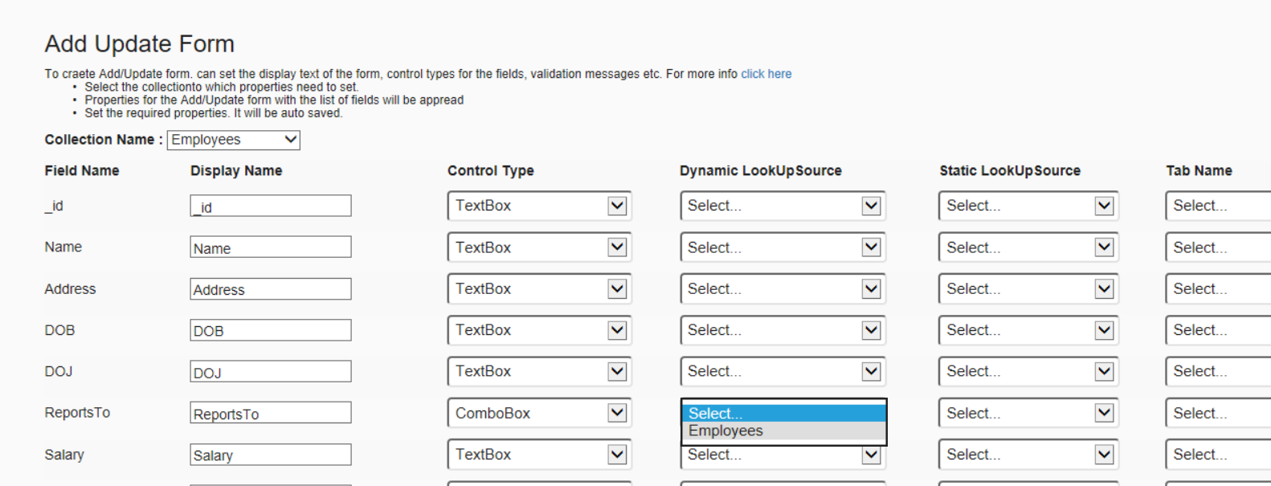The height and width of the screenshot is (486, 1271).
Task: Open Control Type dropdown for ReportsTo row
Action: click(x=539, y=413)
